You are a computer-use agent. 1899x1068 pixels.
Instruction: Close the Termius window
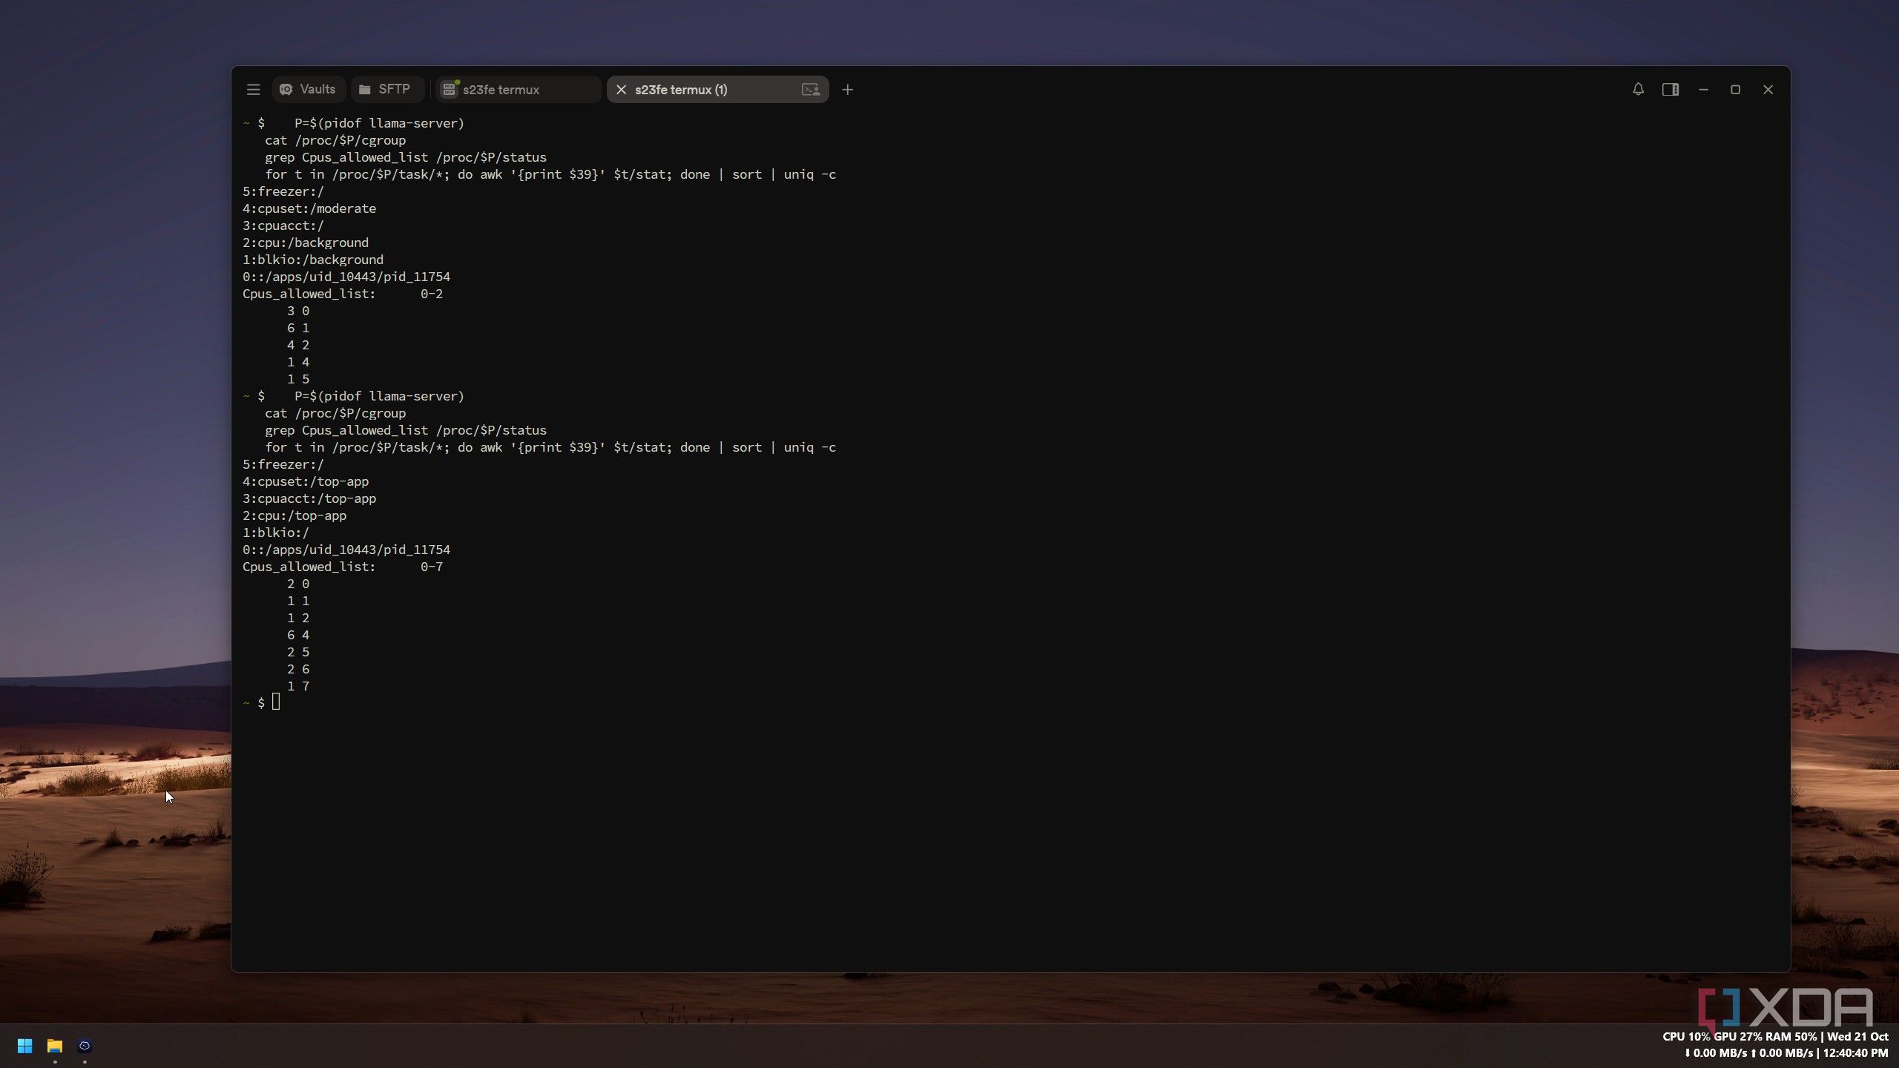(1768, 90)
